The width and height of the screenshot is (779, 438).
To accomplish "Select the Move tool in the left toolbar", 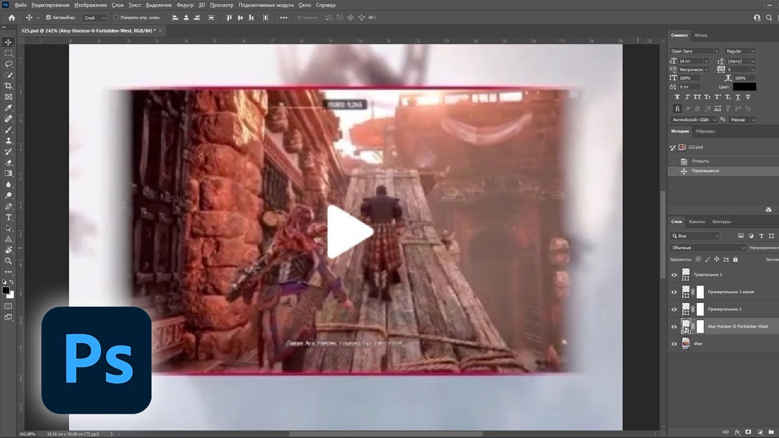I will (x=9, y=42).
